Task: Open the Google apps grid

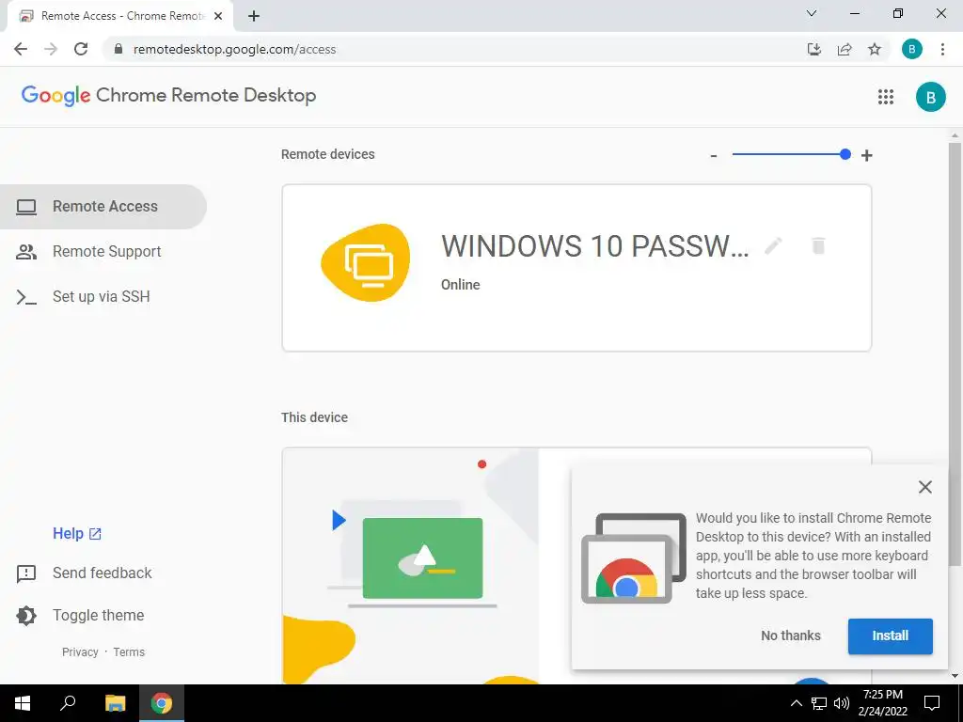Action: click(886, 97)
